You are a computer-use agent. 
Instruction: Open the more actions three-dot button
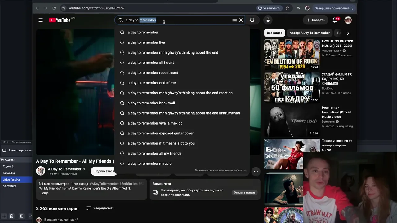(x=256, y=171)
